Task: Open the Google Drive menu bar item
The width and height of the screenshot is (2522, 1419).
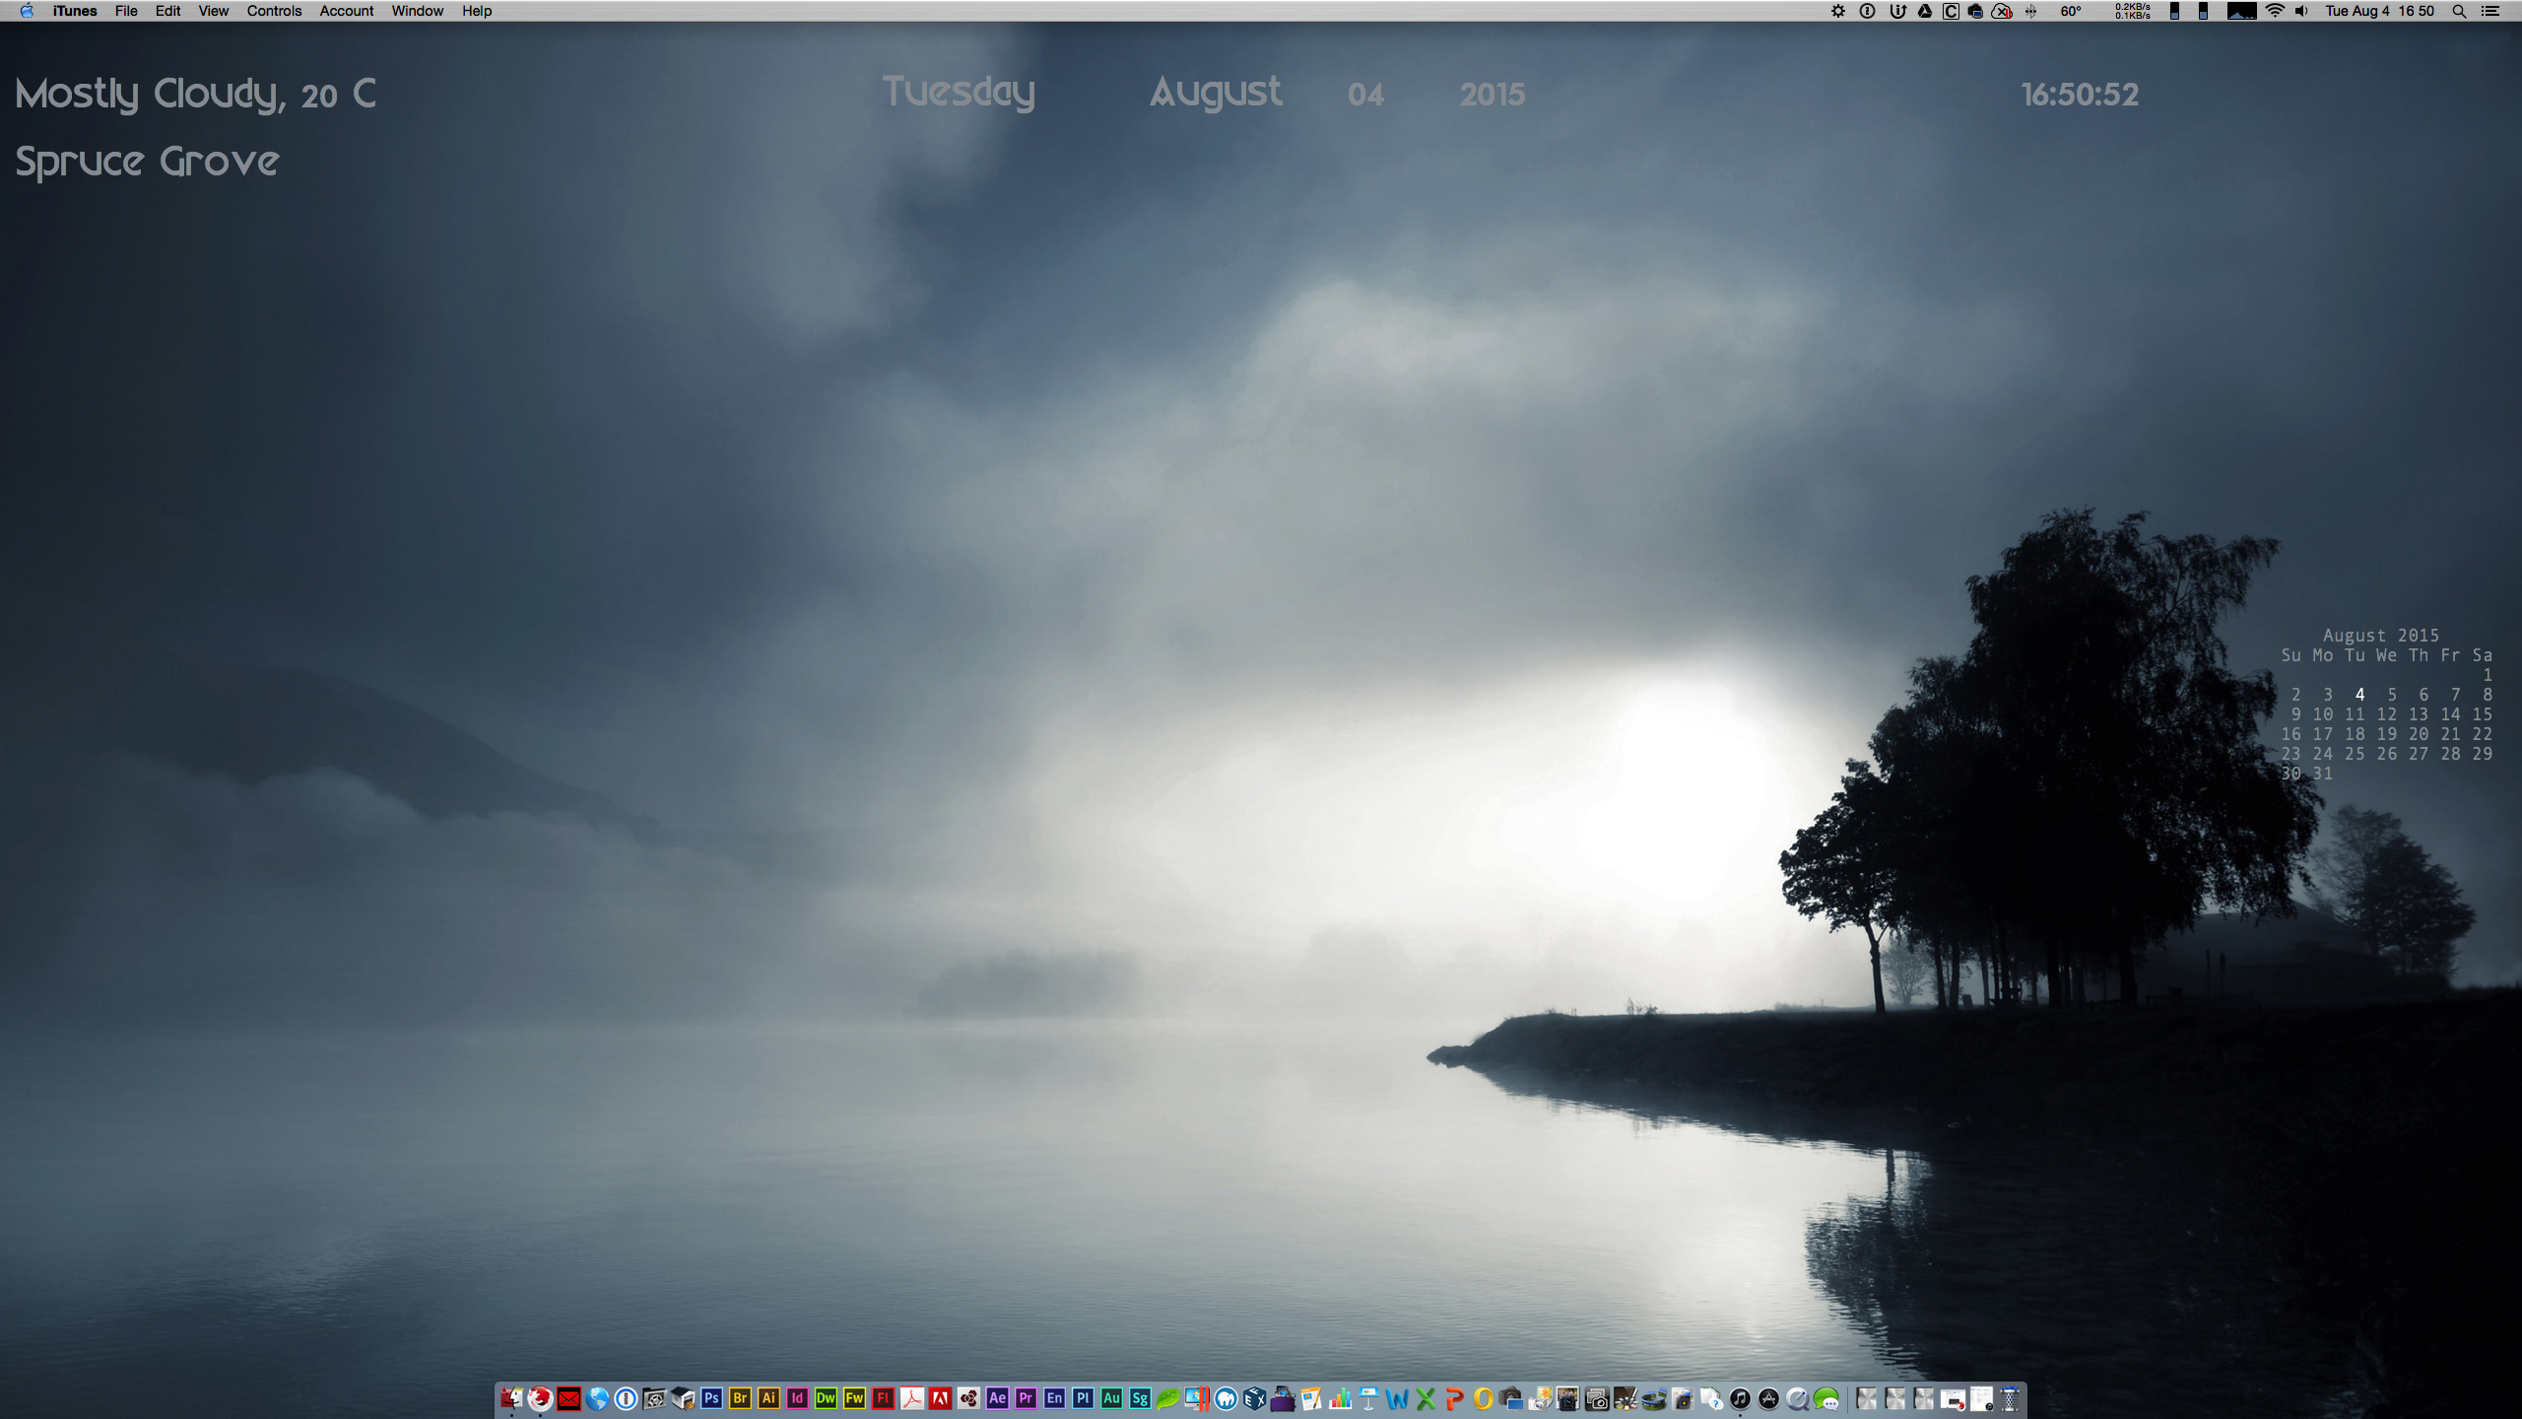Action: pyautogui.click(x=1924, y=11)
